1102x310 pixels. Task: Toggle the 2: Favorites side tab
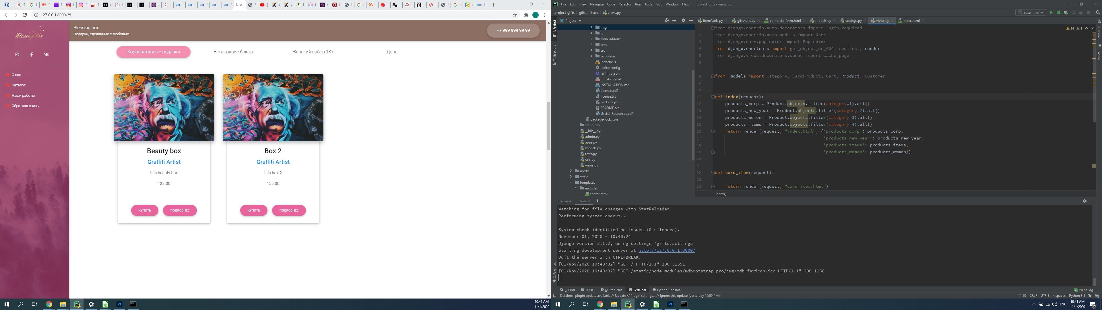[x=554, y=272]
